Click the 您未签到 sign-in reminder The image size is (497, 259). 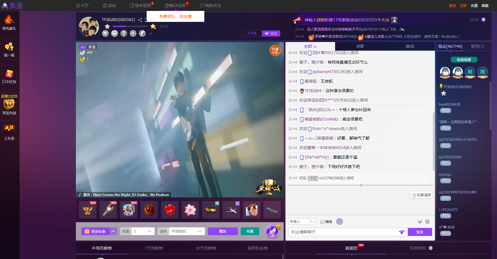coord(140,5)
